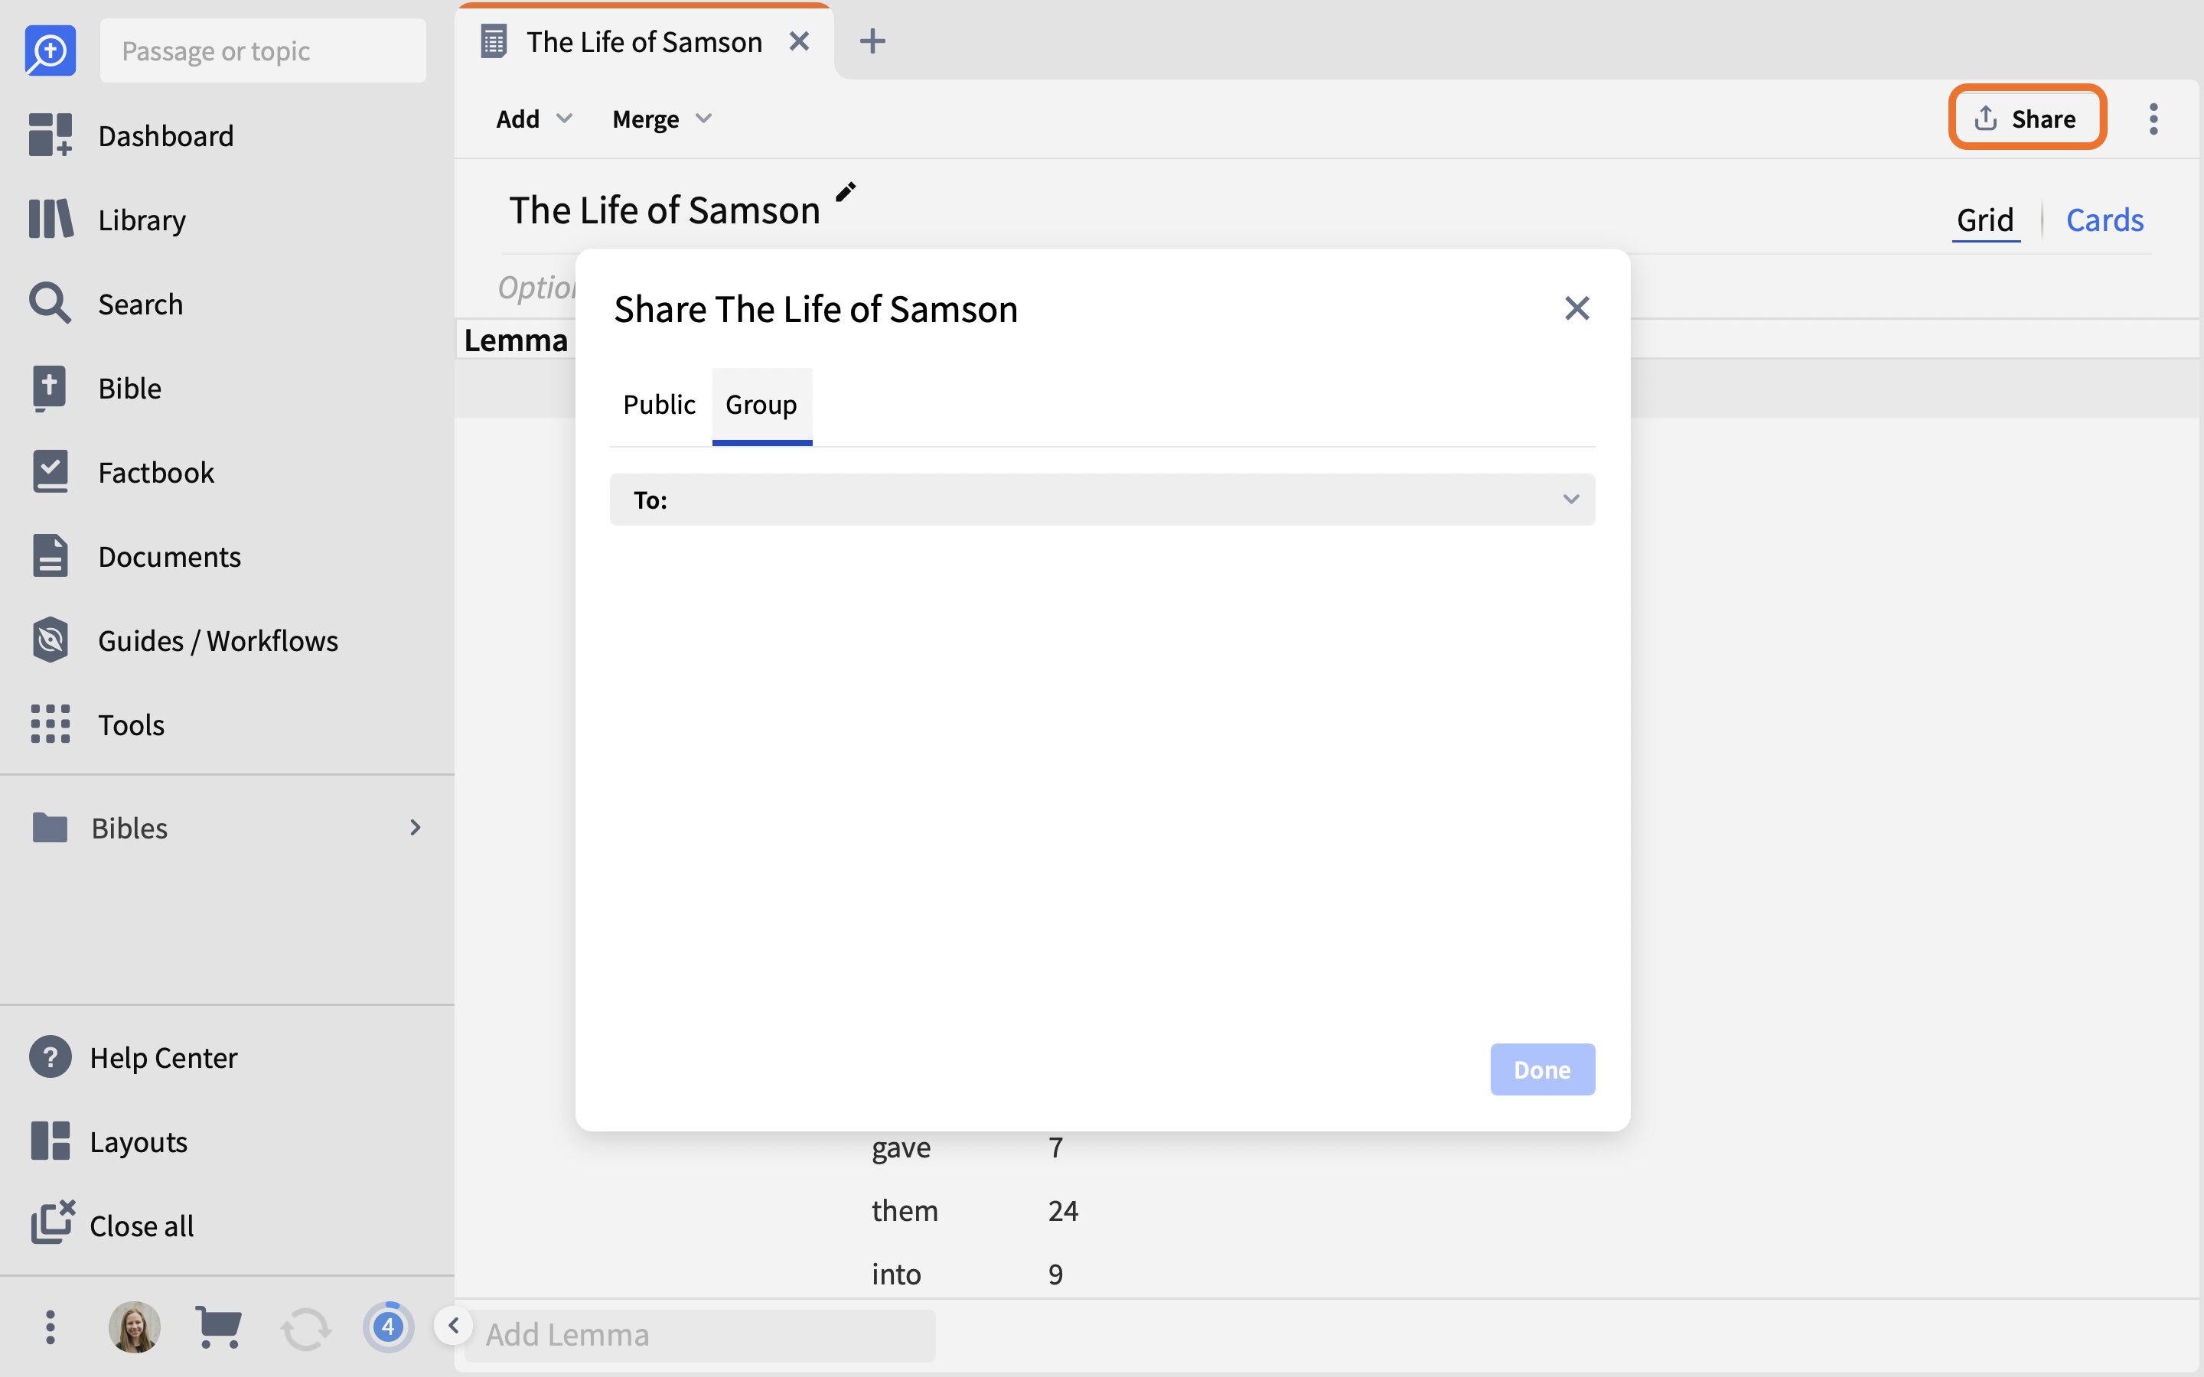Open the shopping cart icon
The width and height of the screenshot is (2204, 1377).
219,1327
